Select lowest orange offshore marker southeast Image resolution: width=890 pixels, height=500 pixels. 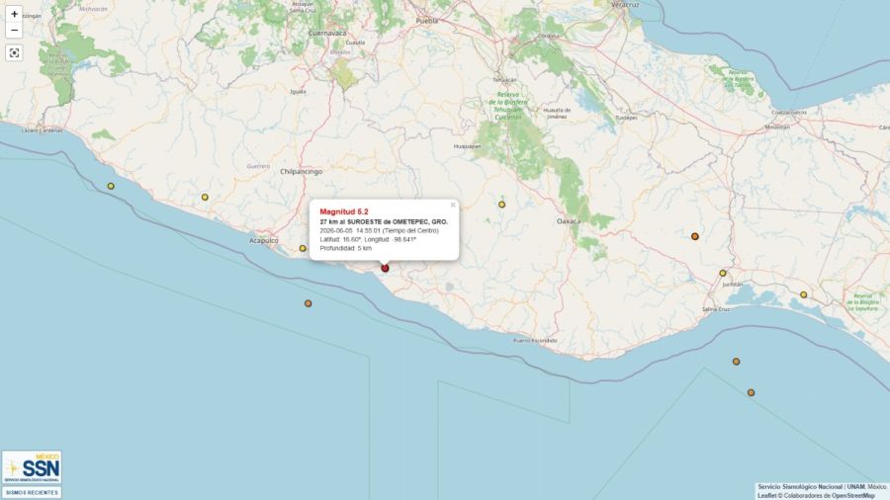coord(751,392)
